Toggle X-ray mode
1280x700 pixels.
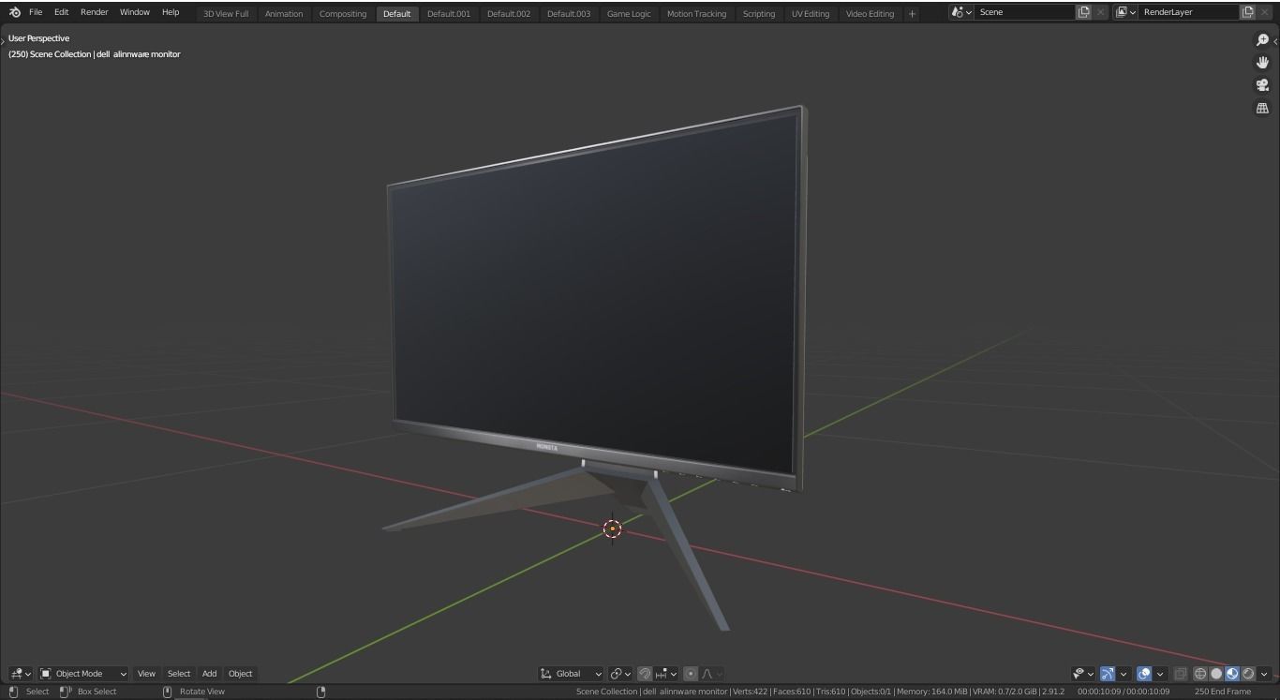point(1181,674)
